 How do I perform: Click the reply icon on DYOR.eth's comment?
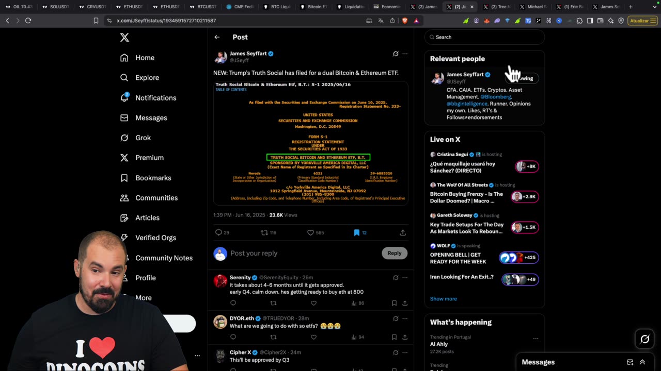233,337
